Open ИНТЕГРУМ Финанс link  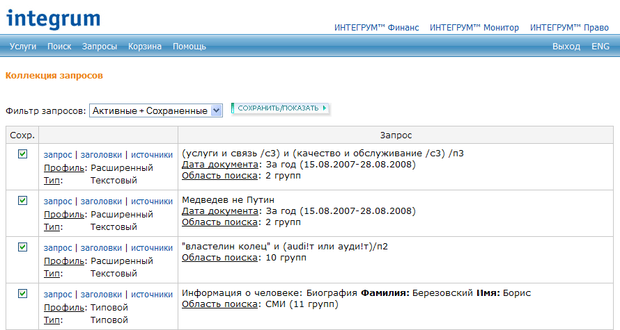[377, 28]
